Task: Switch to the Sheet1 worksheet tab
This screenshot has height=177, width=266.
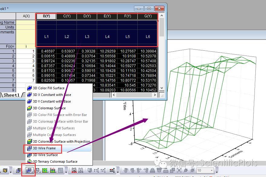Action: point(11,95)
